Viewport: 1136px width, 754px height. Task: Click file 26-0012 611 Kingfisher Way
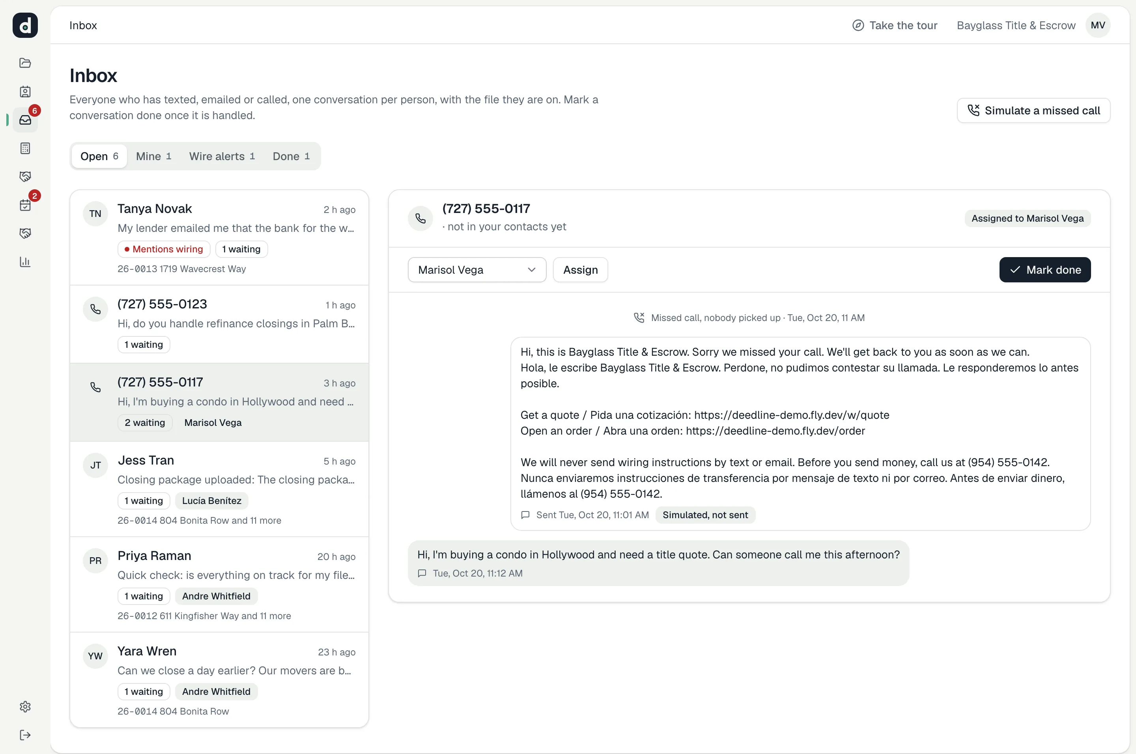coord(204,616)
